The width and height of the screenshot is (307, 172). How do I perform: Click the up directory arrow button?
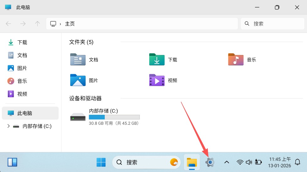coord(38,24)
